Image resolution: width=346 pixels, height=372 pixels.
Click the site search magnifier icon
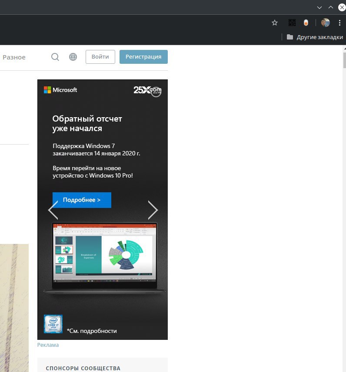pyautogui.click(x=55, y=57)
